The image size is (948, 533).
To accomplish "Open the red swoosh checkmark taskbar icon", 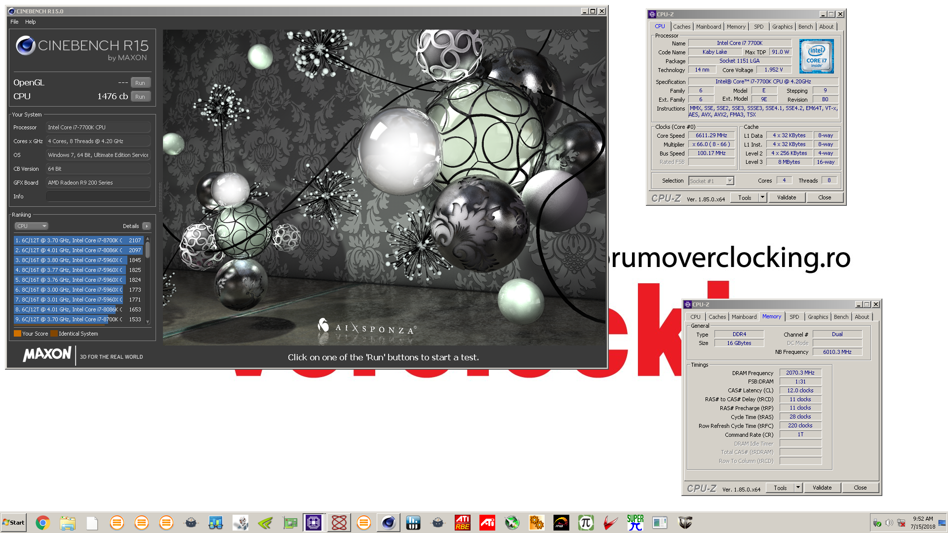I will click(611, 523).
